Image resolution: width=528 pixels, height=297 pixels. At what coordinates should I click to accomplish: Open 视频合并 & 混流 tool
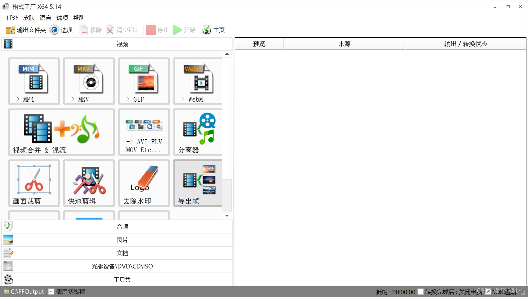click(62, 132)
